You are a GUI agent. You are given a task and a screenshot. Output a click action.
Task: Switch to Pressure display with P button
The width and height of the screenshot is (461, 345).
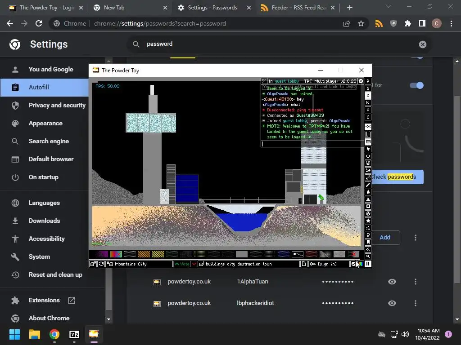point(368,81)
